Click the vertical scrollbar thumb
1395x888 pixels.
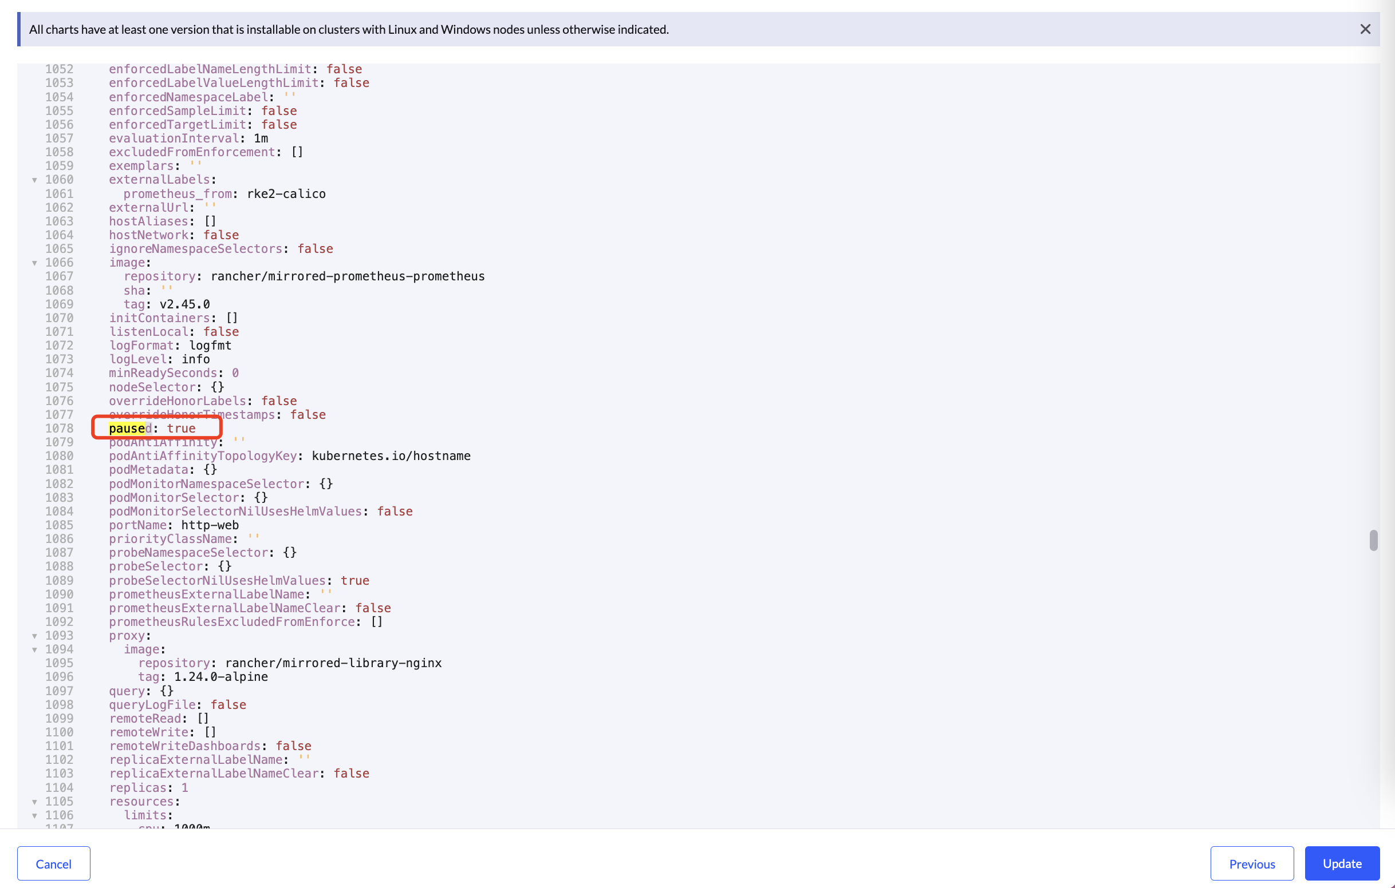click(1373, 540)
